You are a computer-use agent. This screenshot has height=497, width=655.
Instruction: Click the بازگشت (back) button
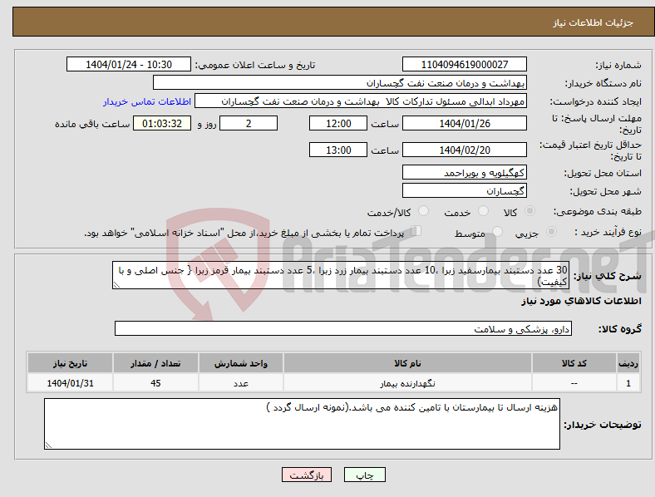[307, 475]
